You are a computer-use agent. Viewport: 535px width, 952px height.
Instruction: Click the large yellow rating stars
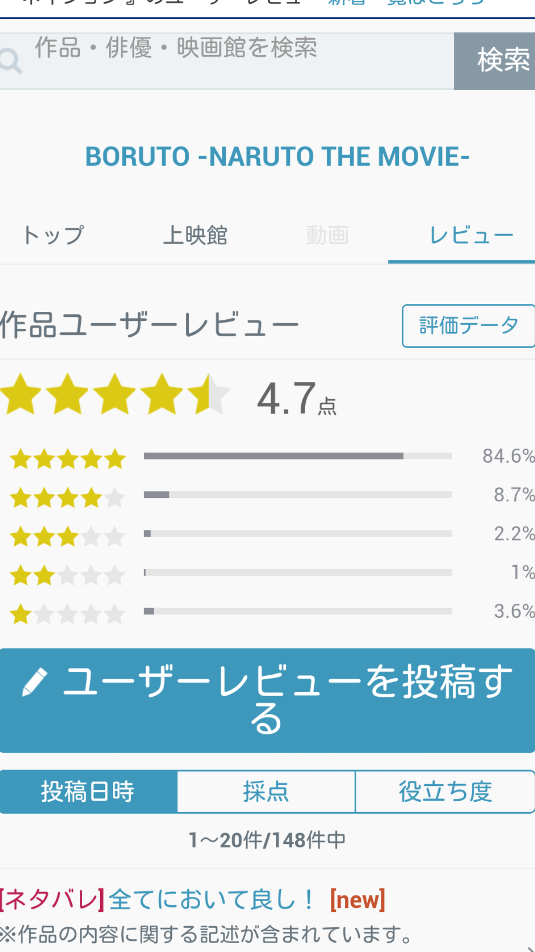click(x=115, y=395)
